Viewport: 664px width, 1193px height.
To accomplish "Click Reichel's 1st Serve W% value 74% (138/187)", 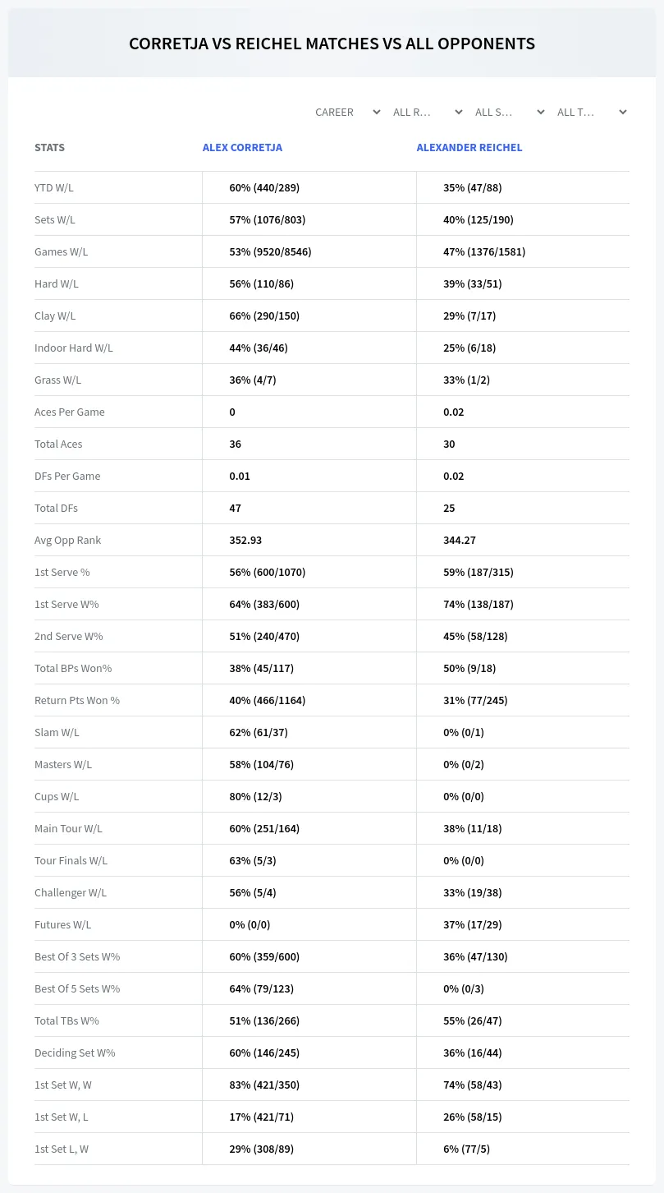I will tap(479, 604).
